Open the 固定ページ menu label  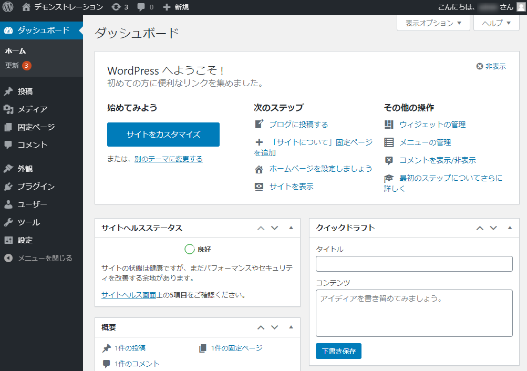[x=36, y=127]
